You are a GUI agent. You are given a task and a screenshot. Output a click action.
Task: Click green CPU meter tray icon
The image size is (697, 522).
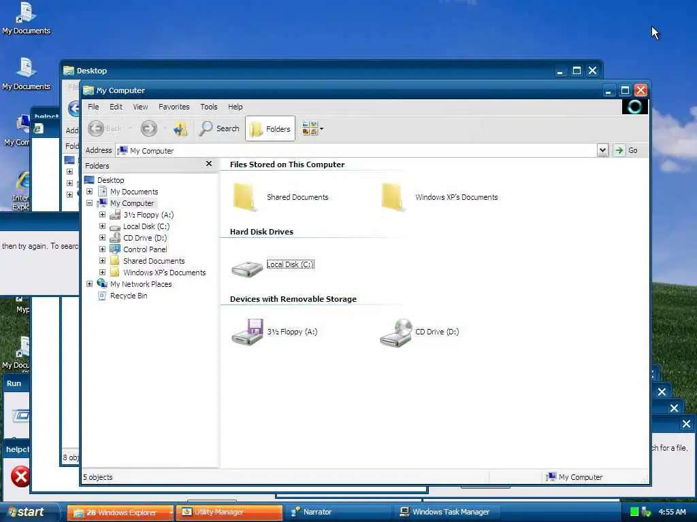[x=634, y=512]
